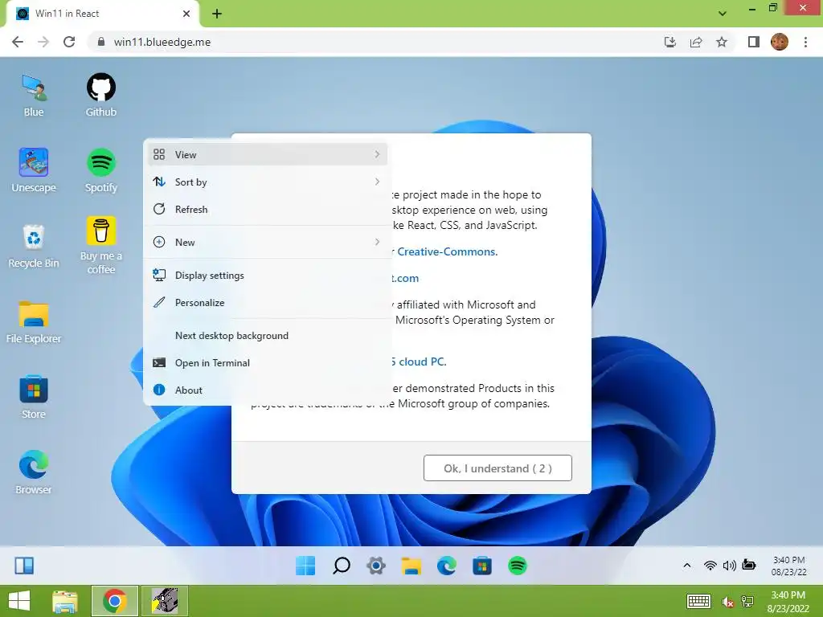The height and width of the screenshot is (617, 823).
Task: Click the Win11 taskbar search icon
Action: click(x=341, y=566)
